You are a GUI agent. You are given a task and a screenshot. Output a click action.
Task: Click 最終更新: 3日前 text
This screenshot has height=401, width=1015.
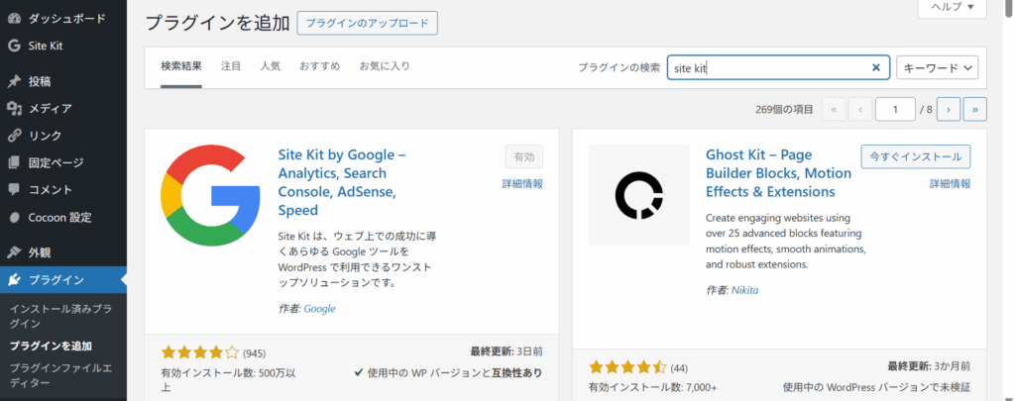click(507, 351)
